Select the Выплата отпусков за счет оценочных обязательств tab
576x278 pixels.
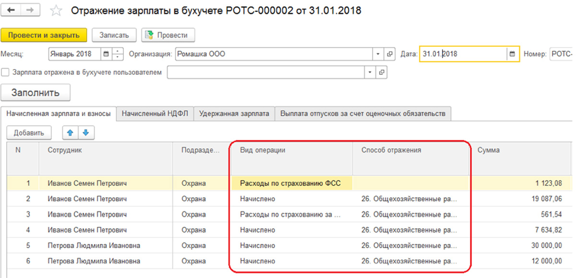pos(363,114)
